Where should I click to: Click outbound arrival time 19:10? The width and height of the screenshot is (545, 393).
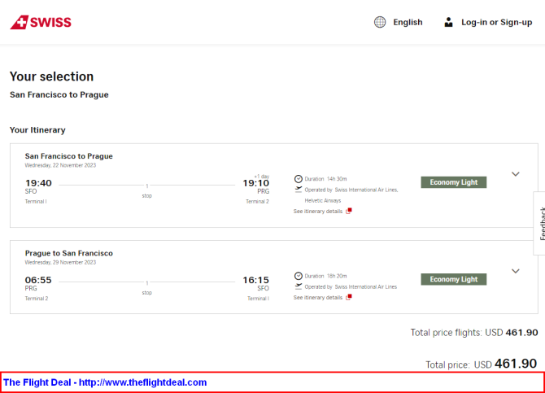[x=255, y=183]
